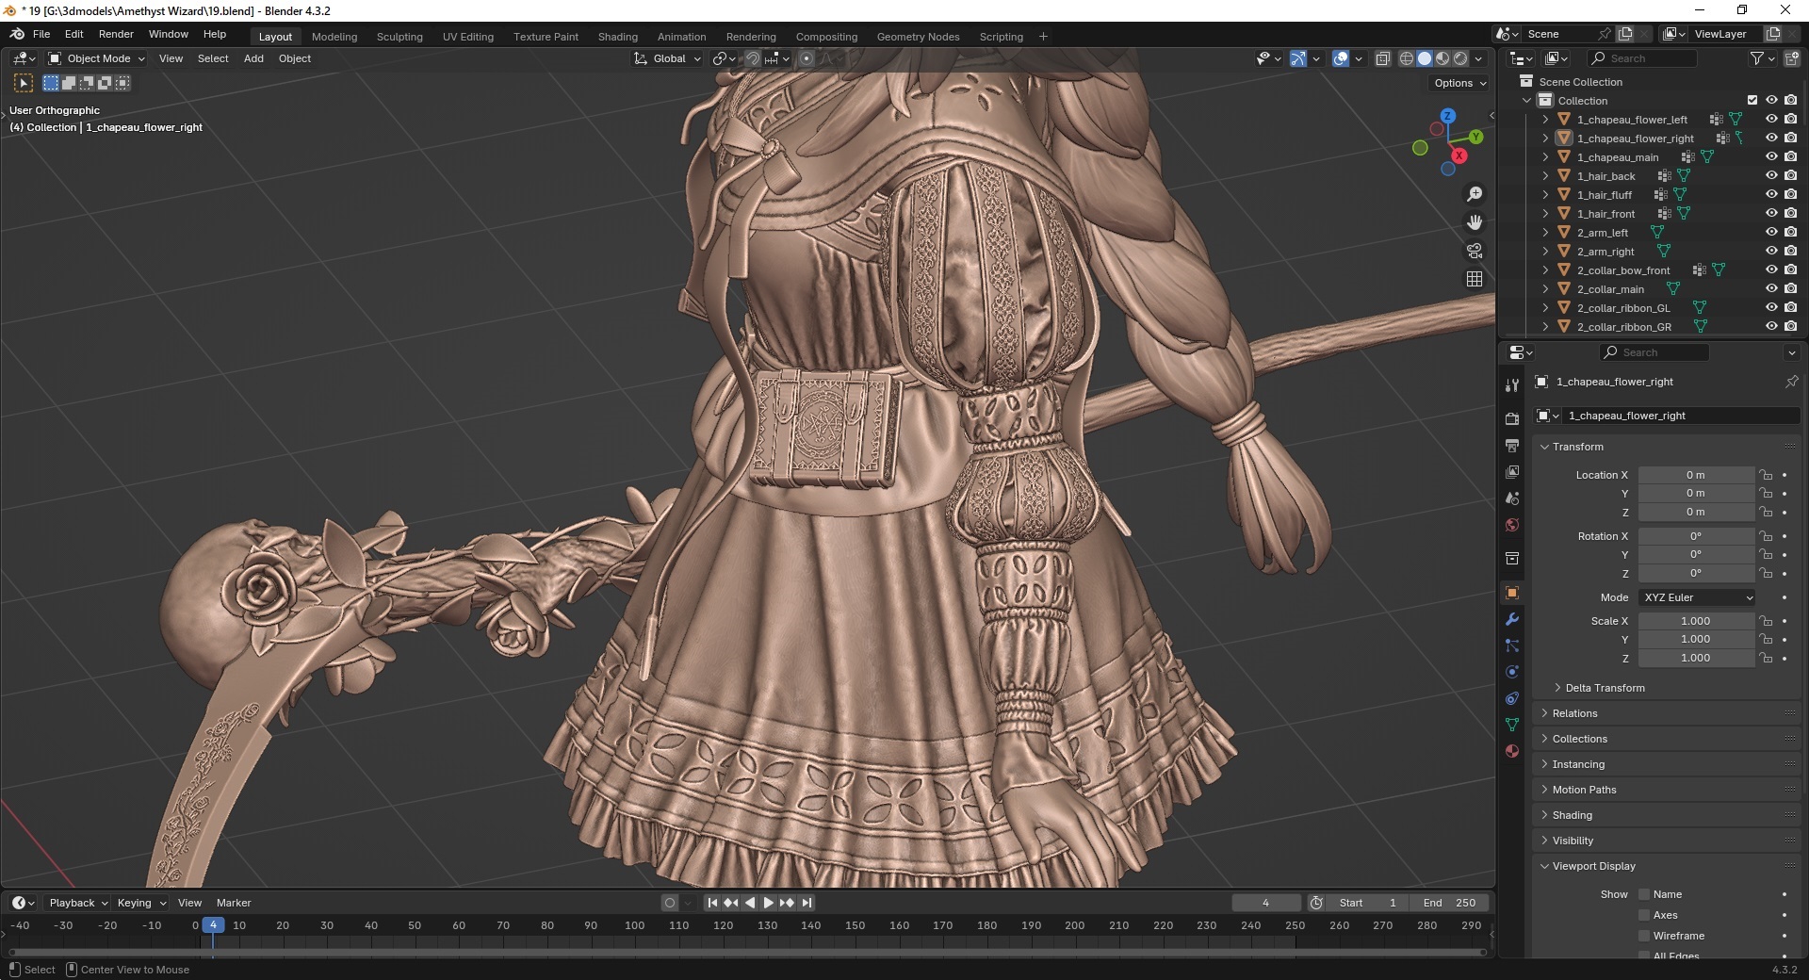Viewport: 1809px width, 980px height.
Task: Open the XYZ Euler rotation mode dropdown
Action: coord(1697,597)
